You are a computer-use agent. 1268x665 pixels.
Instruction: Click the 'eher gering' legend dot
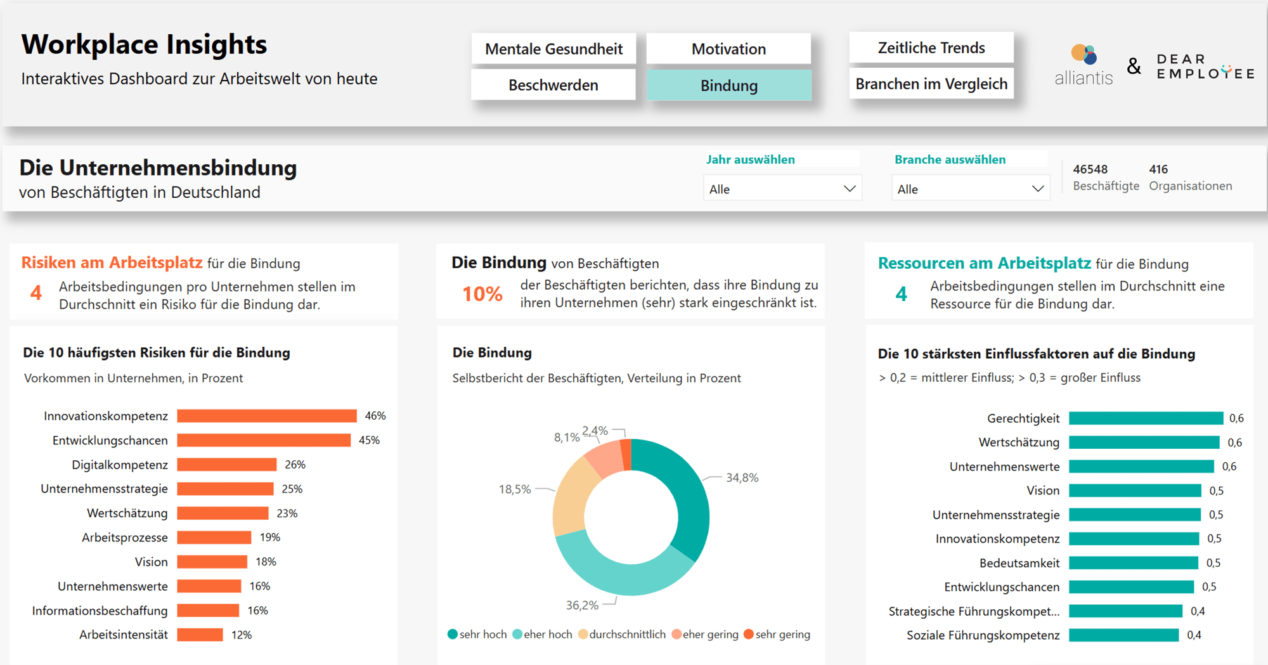tap(676, 635)
